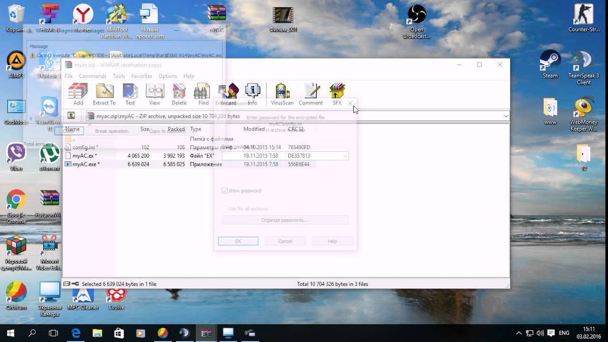Toggle Use for all archives checkbox
The width and height of the screenshot is (608, 342).
pyautogui.click(x=225, y=209)
